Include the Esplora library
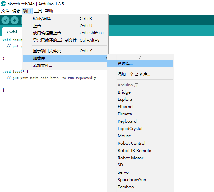The image size is (214, 192). point(140,99)
